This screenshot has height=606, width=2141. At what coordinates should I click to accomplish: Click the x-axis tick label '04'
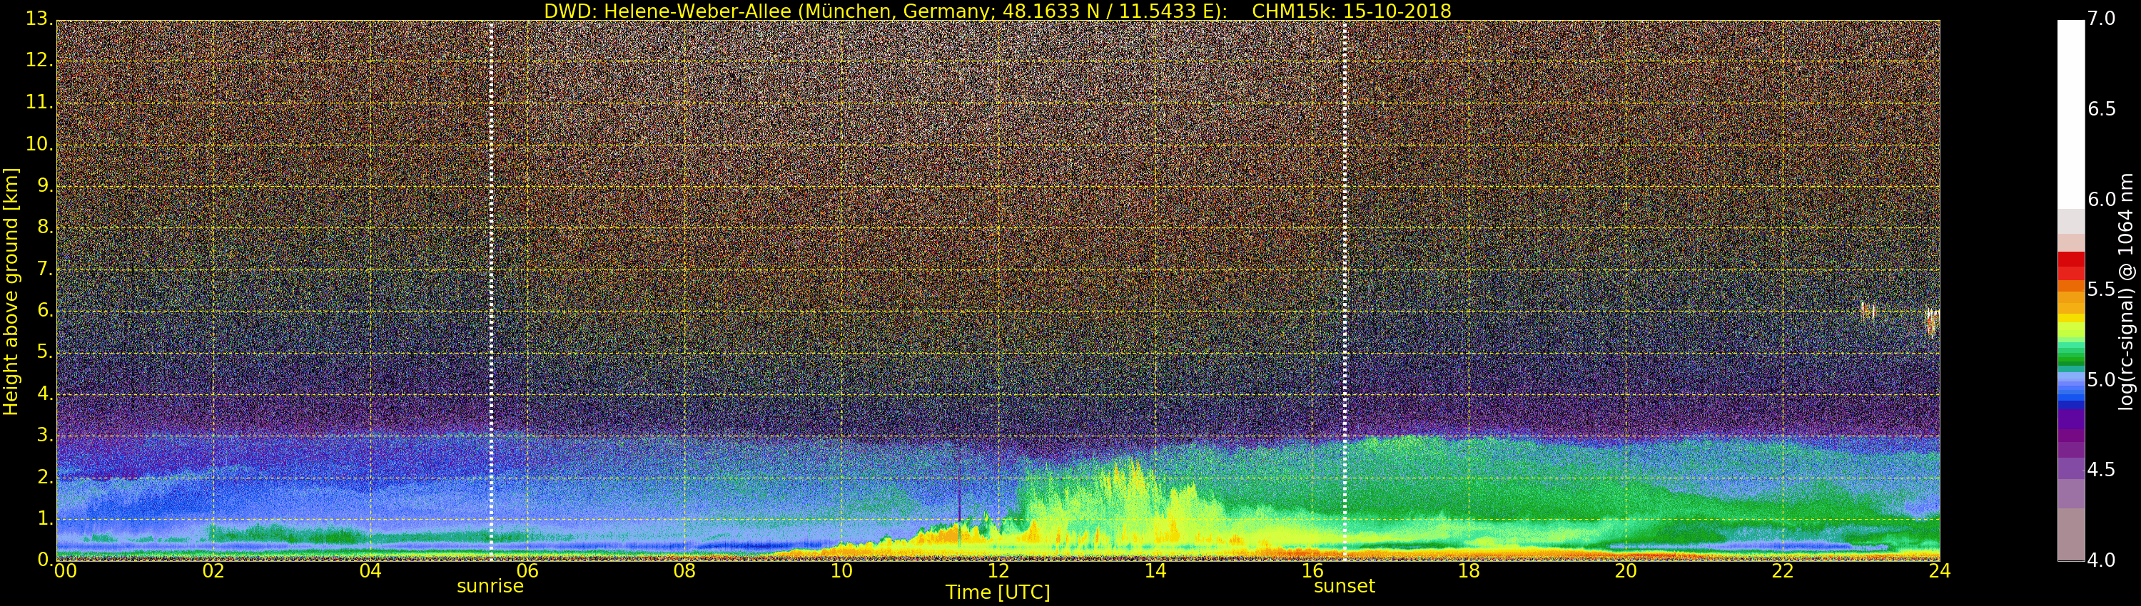370,571
